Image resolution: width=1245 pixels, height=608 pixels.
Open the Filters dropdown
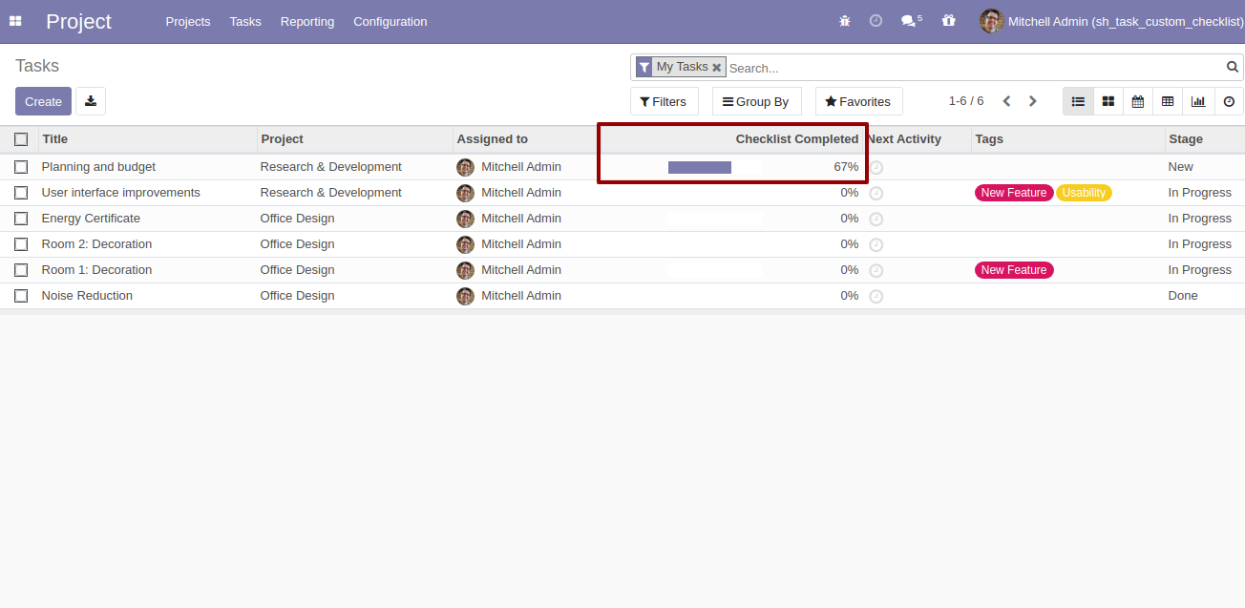pyautogui.click(x=664, y=101)
